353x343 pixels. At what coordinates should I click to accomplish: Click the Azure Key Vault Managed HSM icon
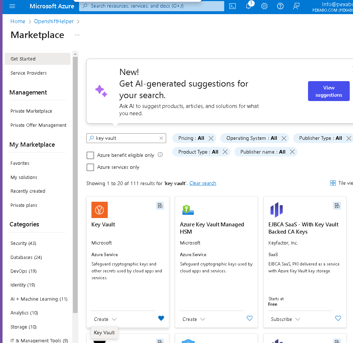coord(188,210)
